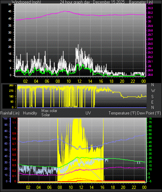Viewport: 162px width, 192px height.
Task: Select the "Solar" legend label below Max solar
Action: (46, 115)
